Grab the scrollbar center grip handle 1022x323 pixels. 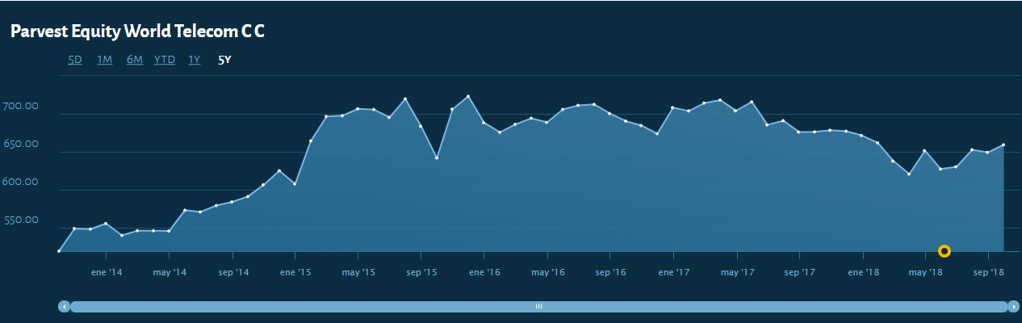(x=539, y=307)
